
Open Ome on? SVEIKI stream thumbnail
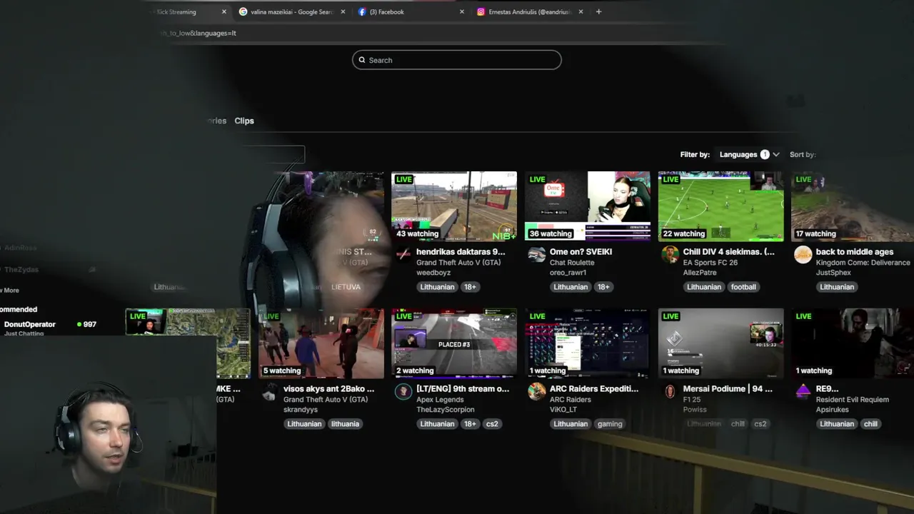pos(588,206)
